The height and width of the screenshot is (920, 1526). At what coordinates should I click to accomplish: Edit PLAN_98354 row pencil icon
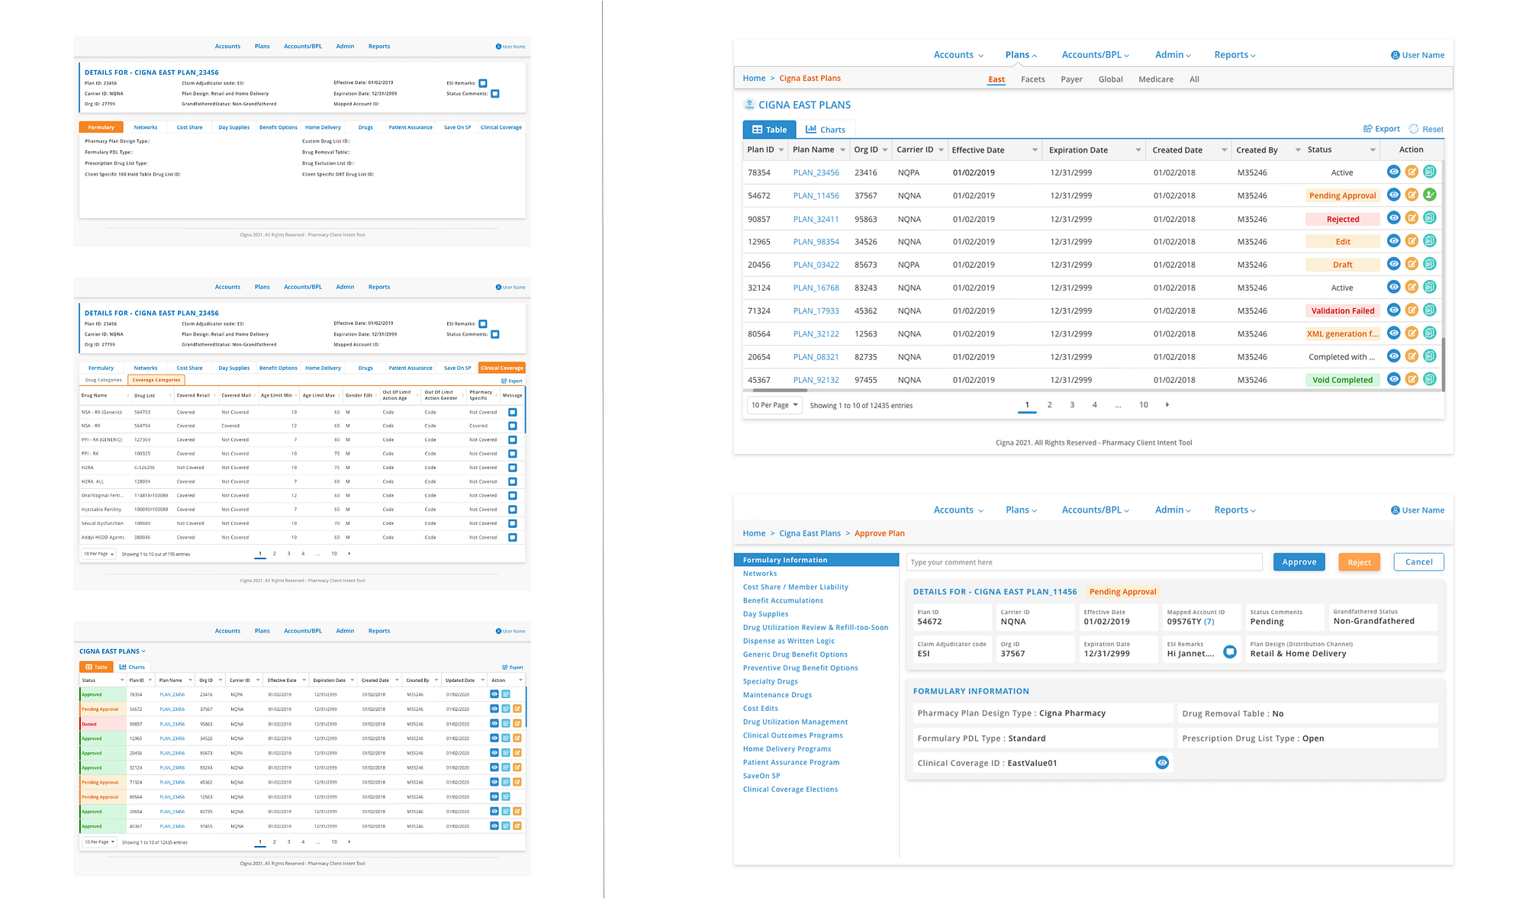(1412, 241)
